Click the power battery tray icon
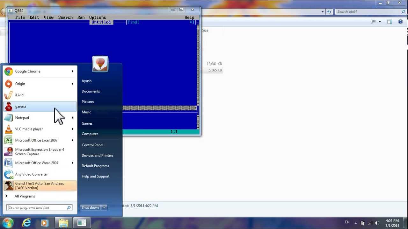Image resolution: width=408 pixels, height=229 pixels. pyautogui.click(x=363, y=223)
